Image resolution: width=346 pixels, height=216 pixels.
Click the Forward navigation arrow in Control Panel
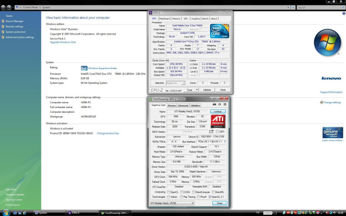[x=9, y=7]
